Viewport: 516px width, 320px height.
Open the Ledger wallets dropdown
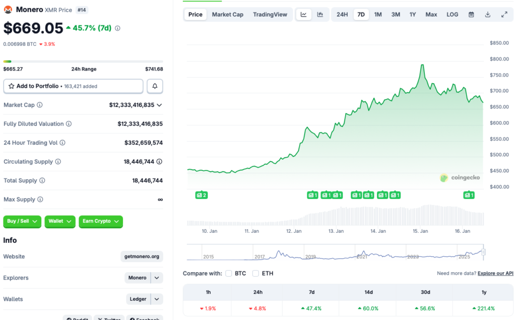[156, 299]
